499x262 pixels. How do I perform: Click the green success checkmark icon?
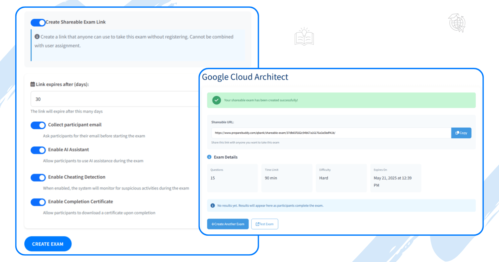coord(217,100)
